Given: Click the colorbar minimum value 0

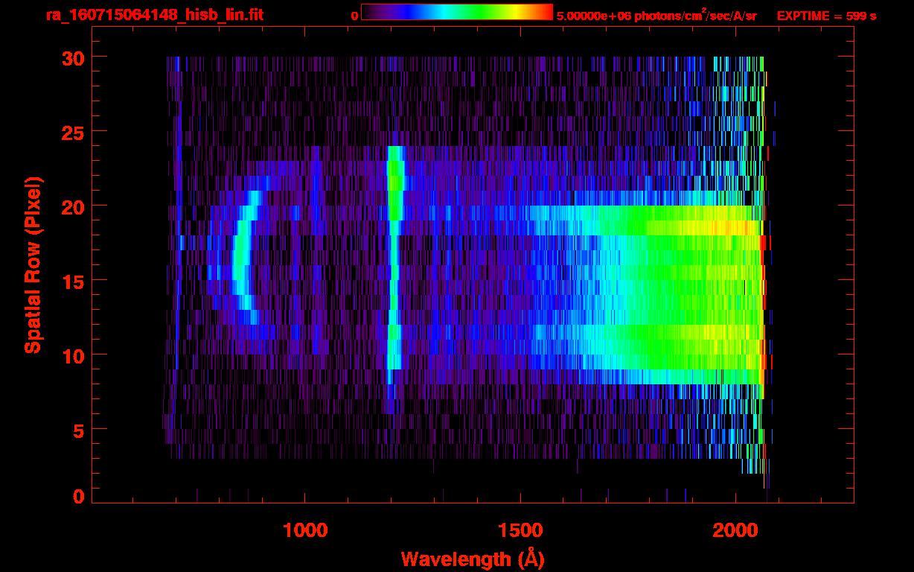Looking at the screenshot, I should 354,16.
